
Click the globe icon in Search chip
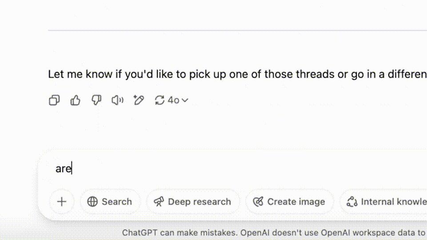point(93,202)
